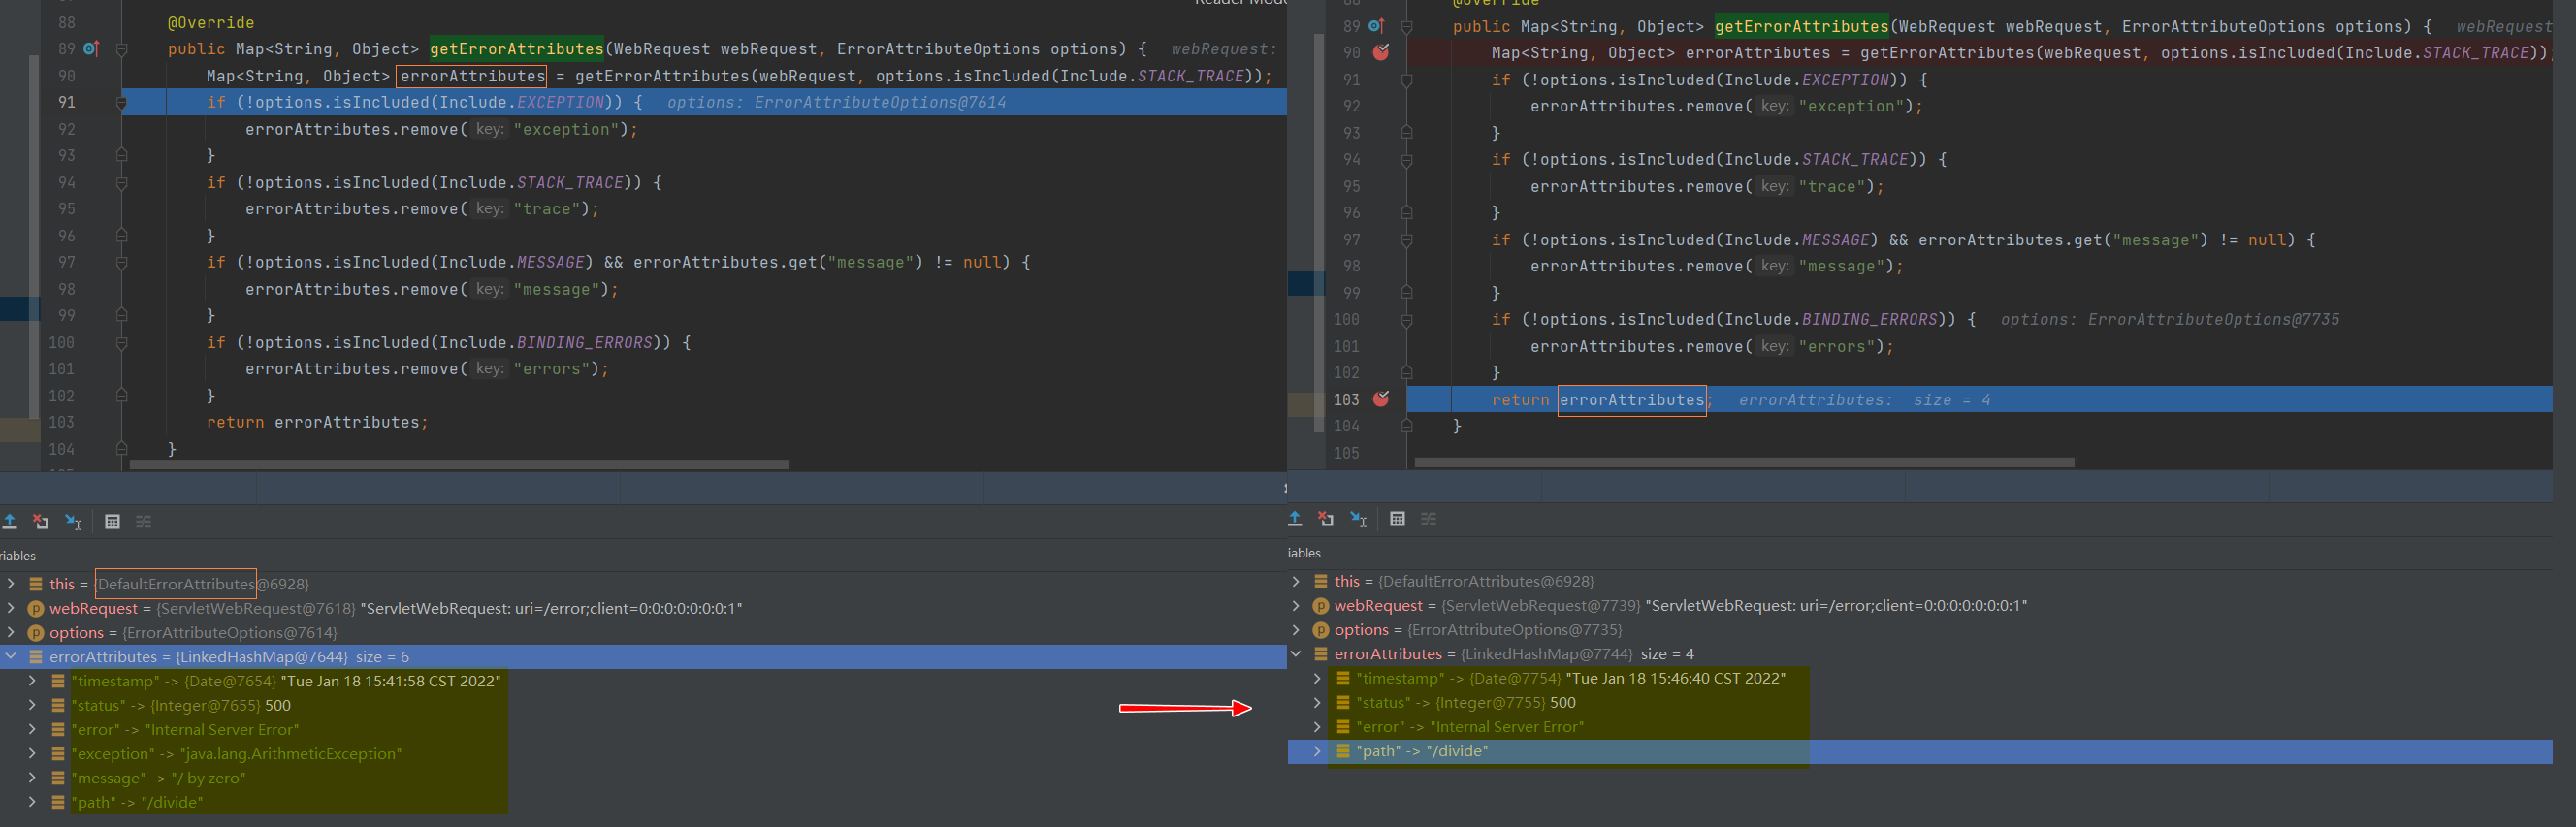The width and height of the screenshot is (2576, 827).
Task: Click BINDING_ERRORS constant on line 100, right editor
Action: [1869, 320]
